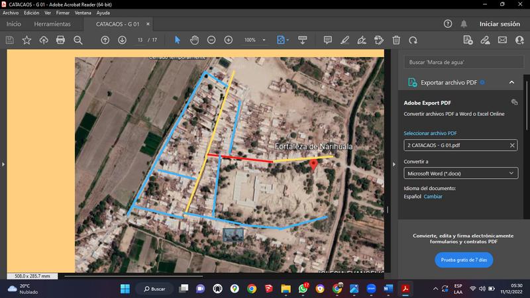The width and height of the screenshot is (530, 298).
Task: Open WhatsApp from the taskbar
Action: [303, 289]
